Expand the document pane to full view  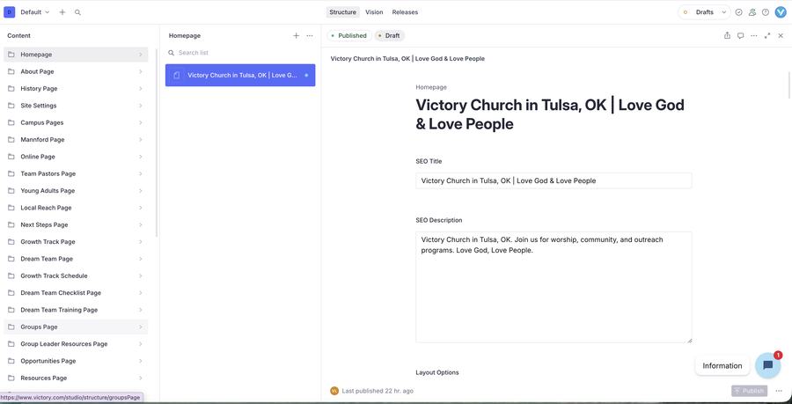(767, 35)
